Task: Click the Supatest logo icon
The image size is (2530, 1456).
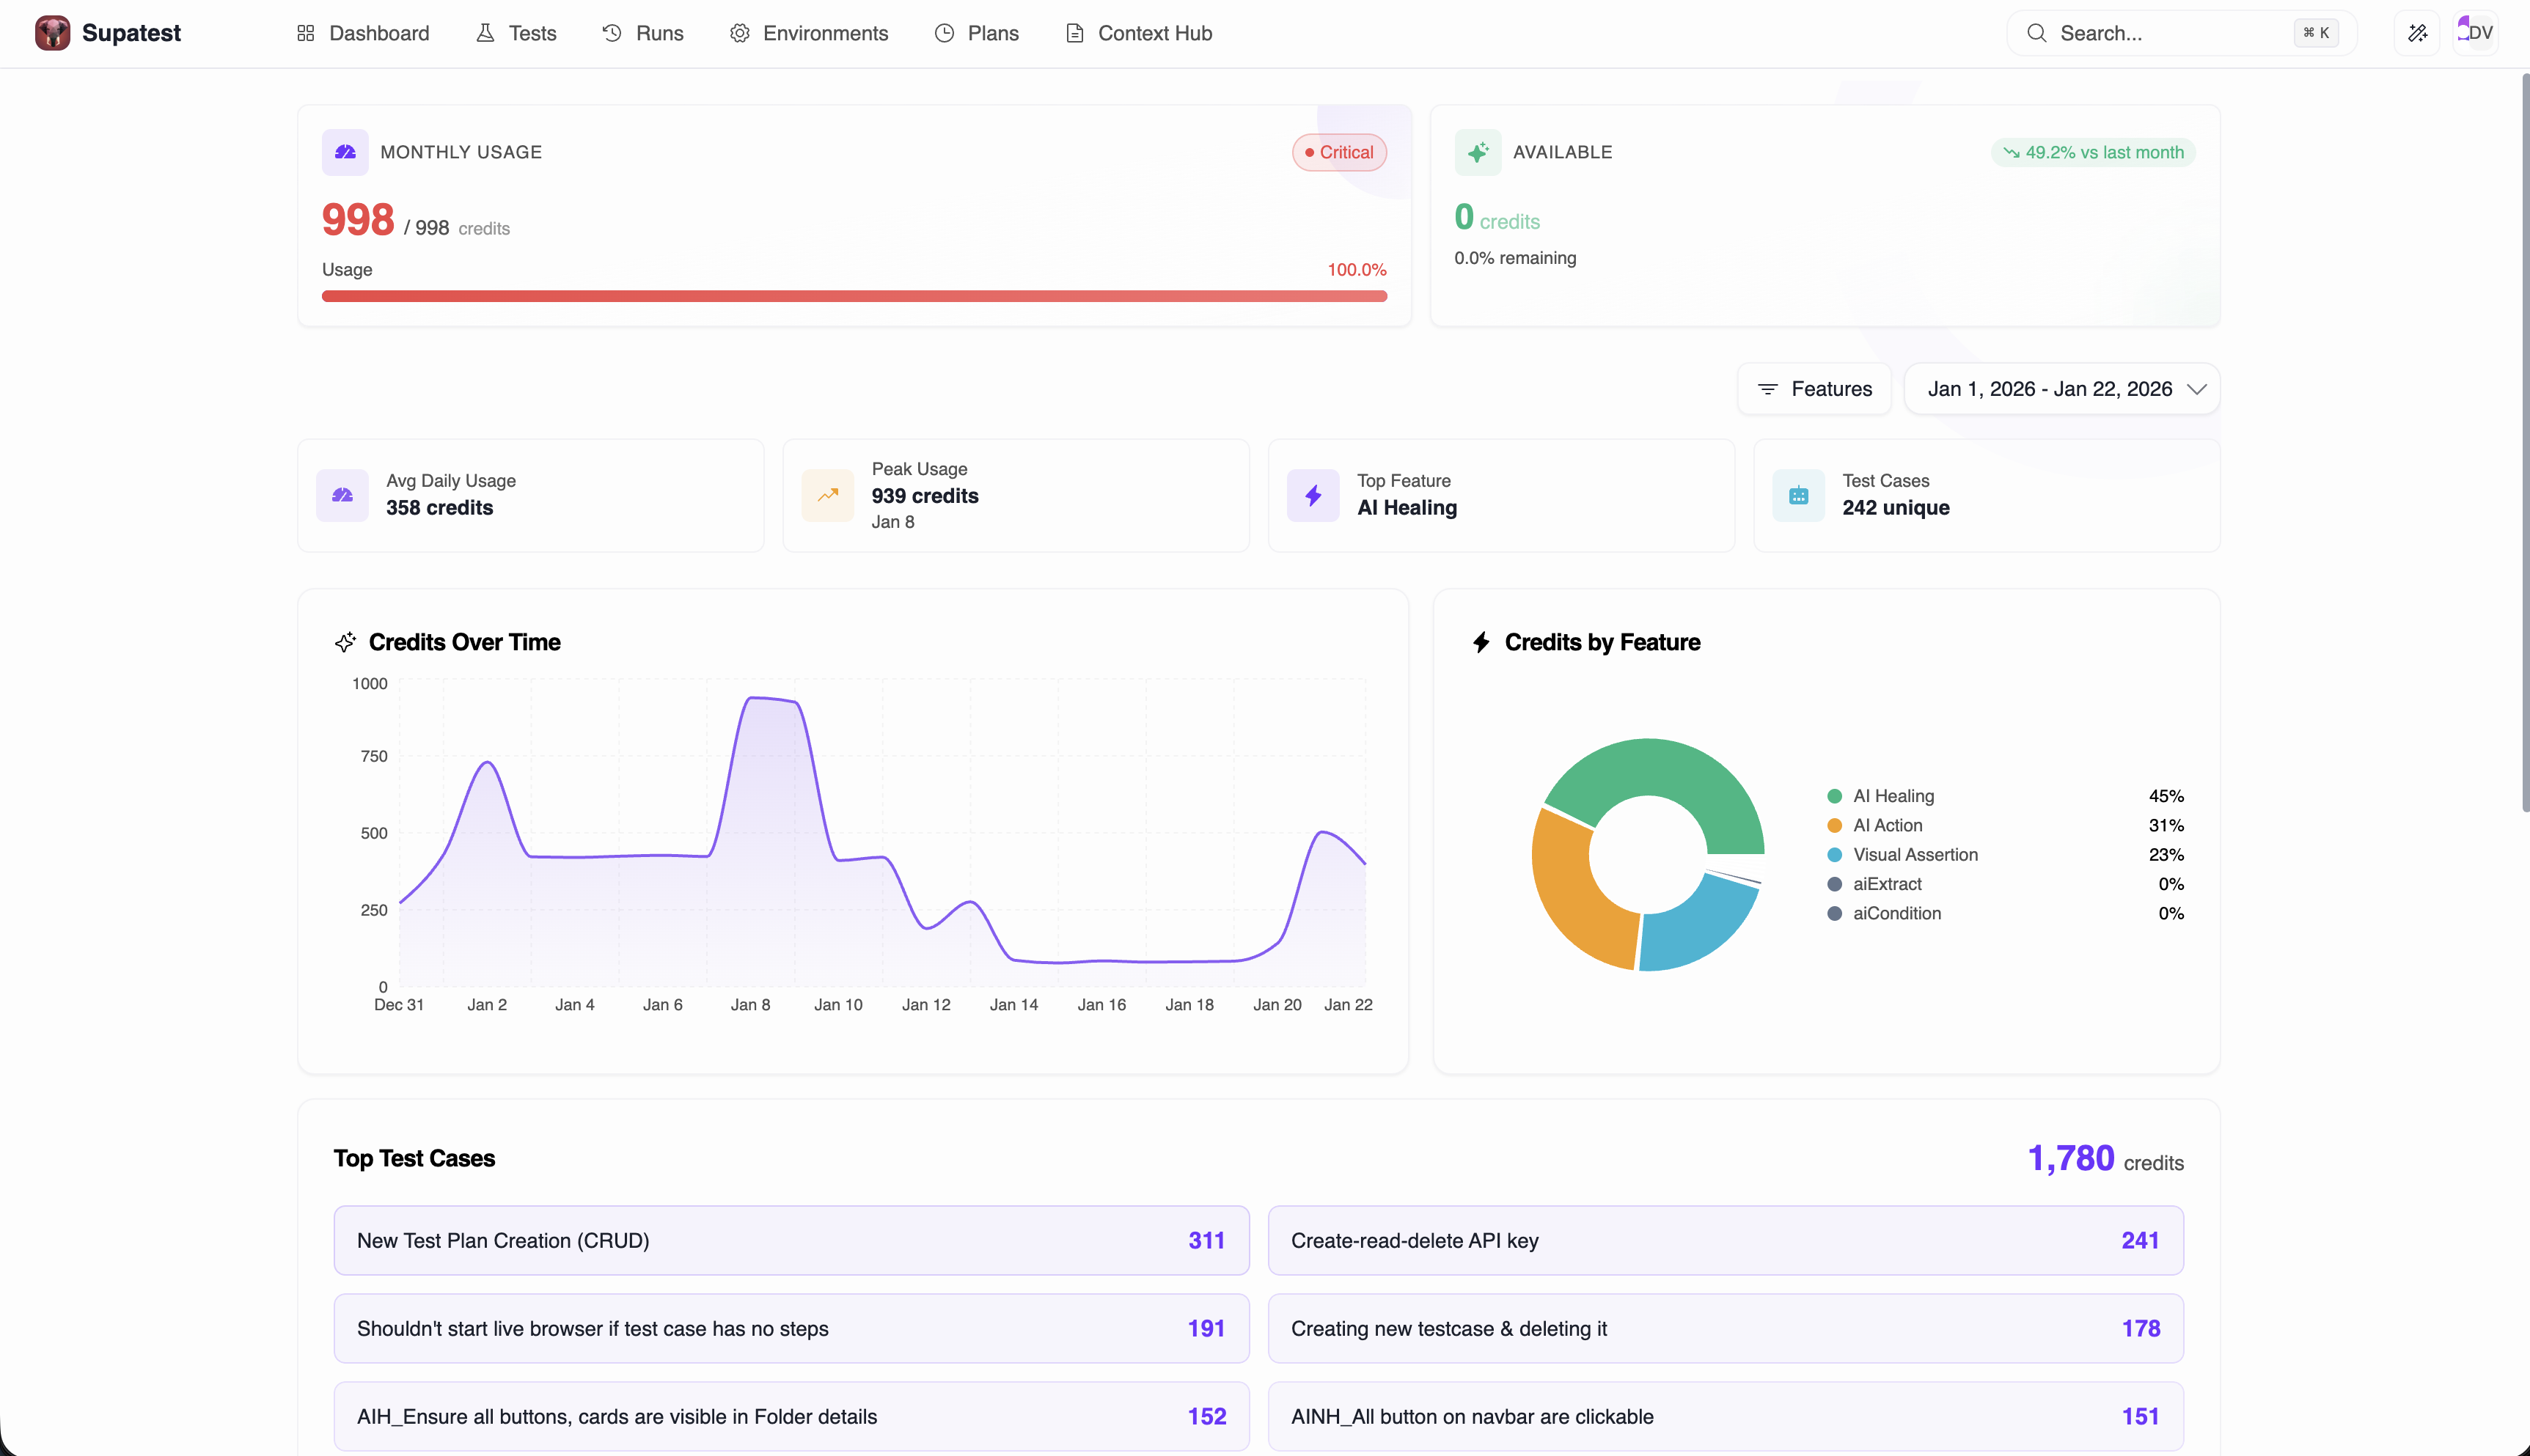Action: [x=52, y=33]
